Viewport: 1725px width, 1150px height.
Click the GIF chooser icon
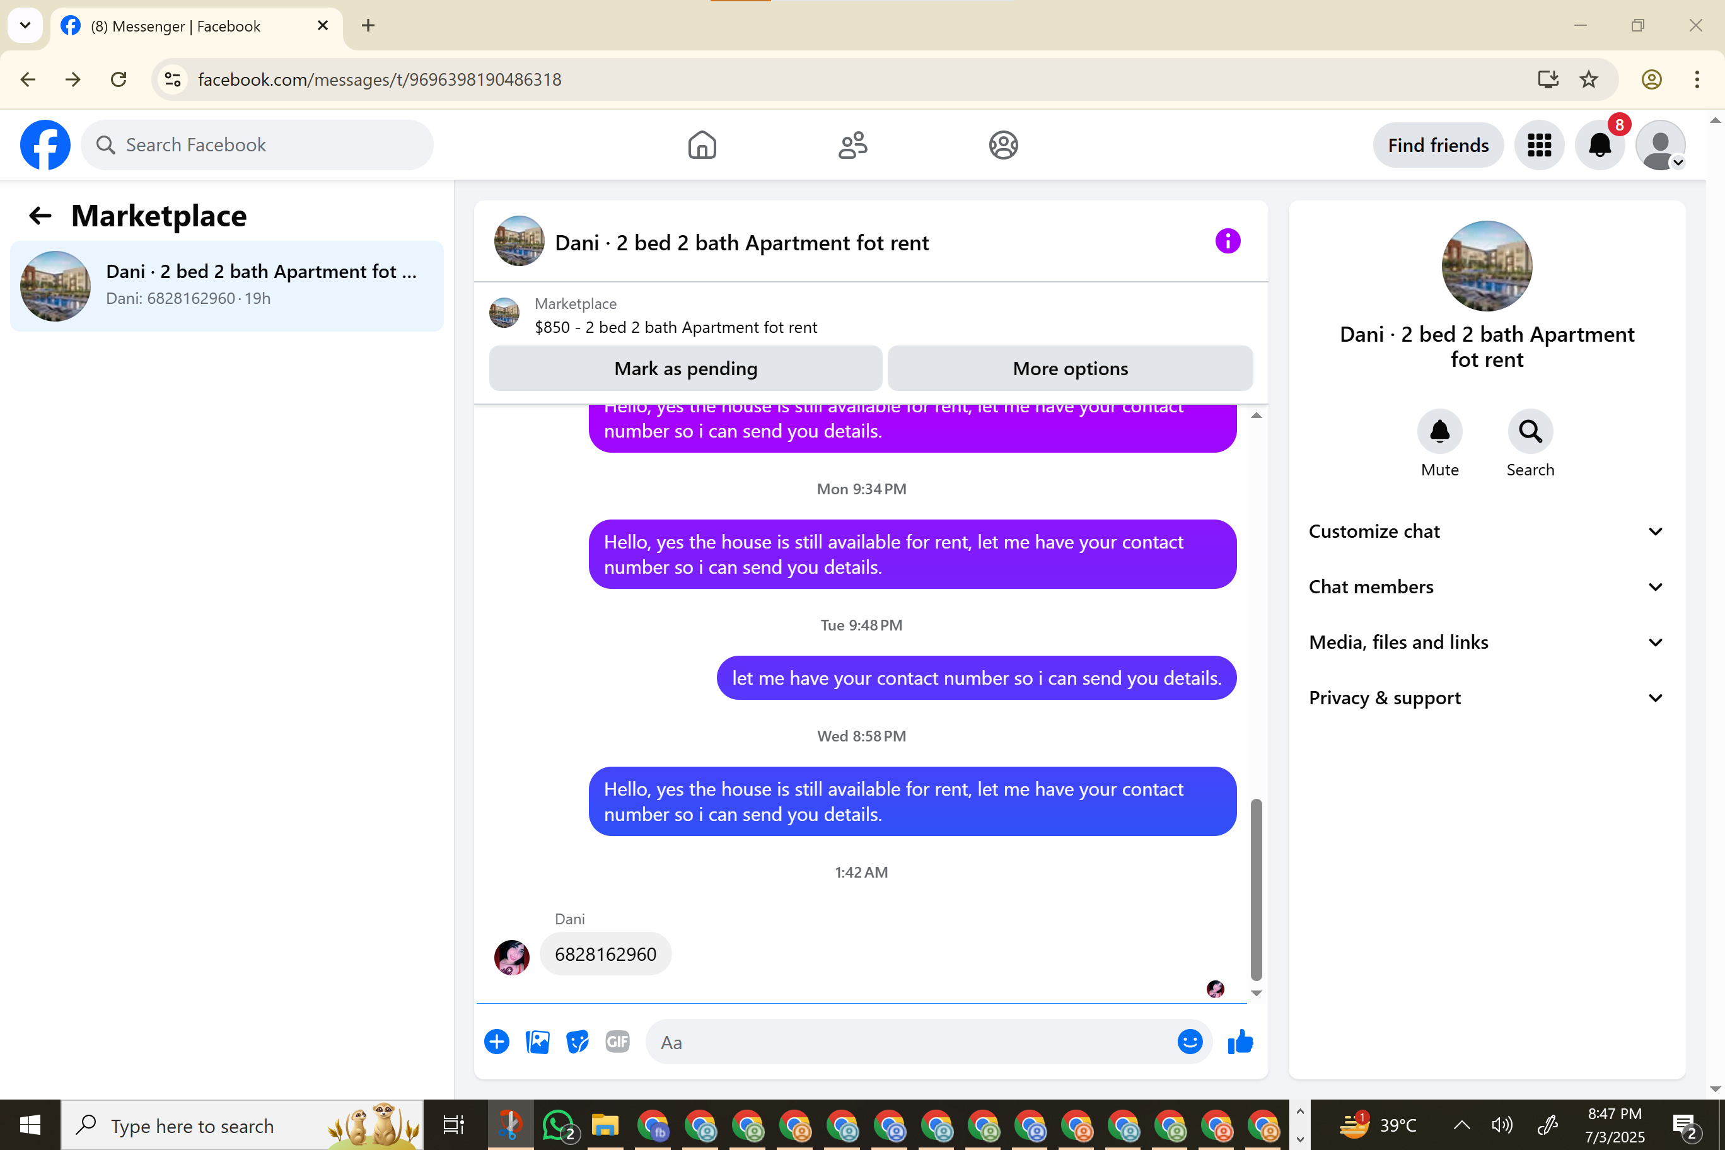[617, 1042]
